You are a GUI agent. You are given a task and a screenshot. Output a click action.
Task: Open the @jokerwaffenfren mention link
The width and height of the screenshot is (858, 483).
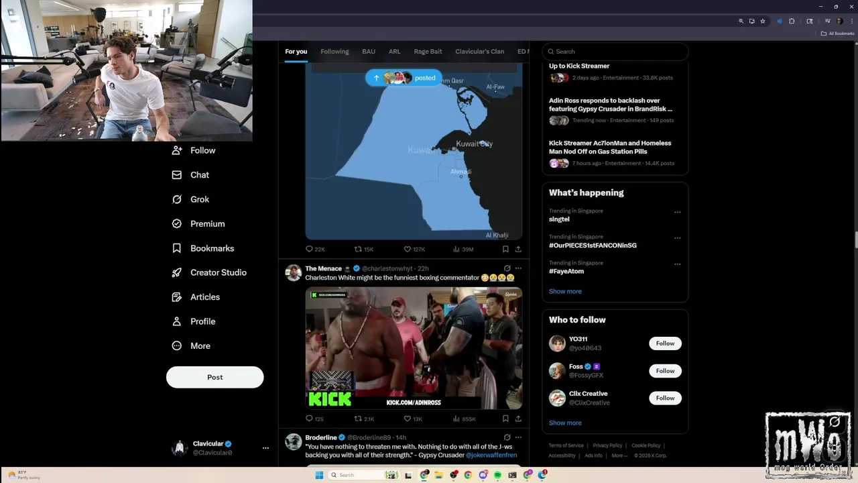[491, 455]
